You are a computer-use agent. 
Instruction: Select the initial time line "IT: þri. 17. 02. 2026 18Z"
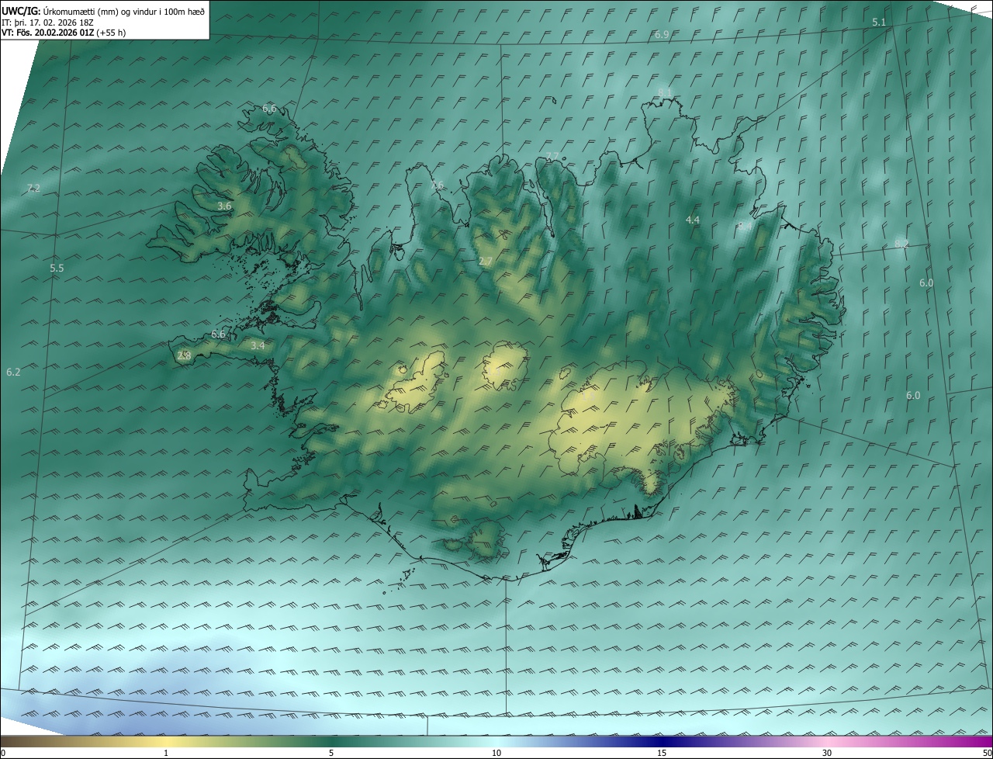48,22
